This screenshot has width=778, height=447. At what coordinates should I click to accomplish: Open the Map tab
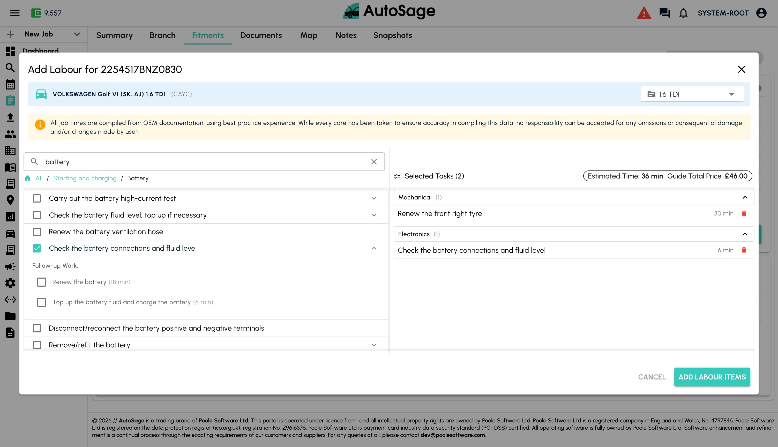click(x=309, y=35)
